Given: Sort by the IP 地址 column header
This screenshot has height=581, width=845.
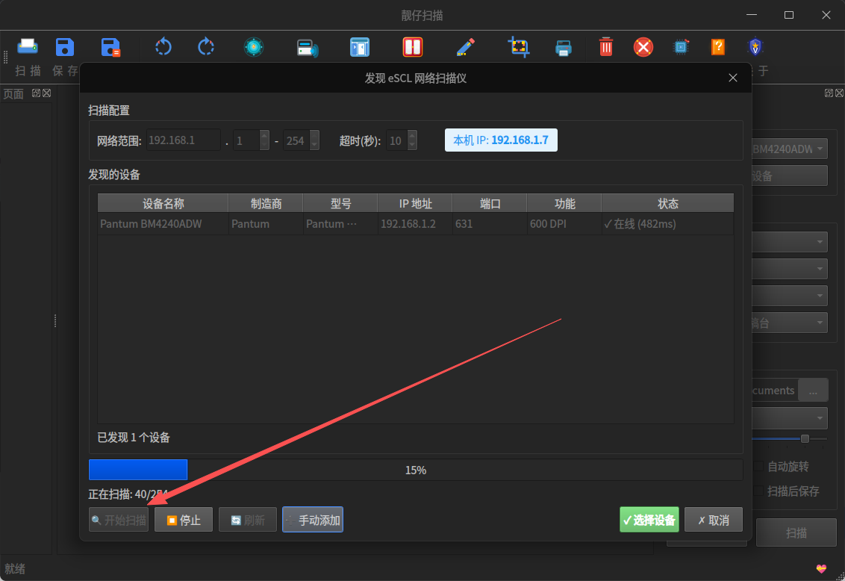Looking at the screenshot, I should click(x=415, y=204).
